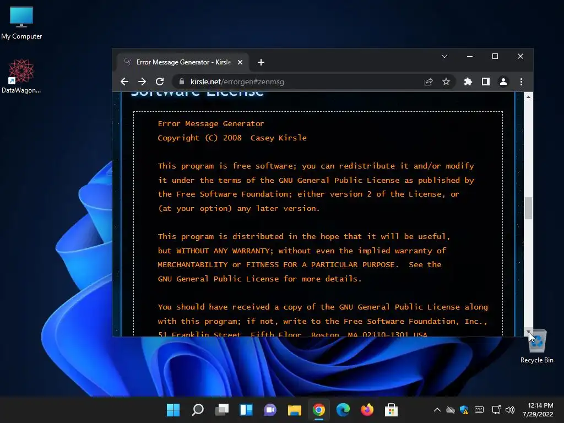
Task: Click the vertical scrollbar thumb
Action: pos(528,208)
